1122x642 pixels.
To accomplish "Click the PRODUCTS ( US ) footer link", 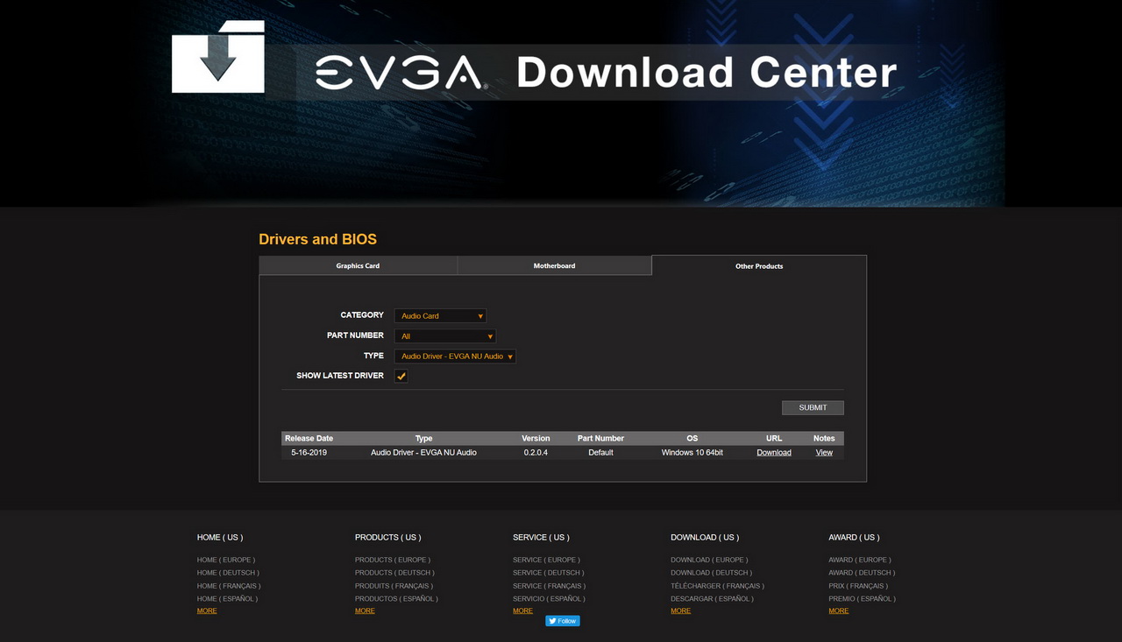I will (387, 537).
